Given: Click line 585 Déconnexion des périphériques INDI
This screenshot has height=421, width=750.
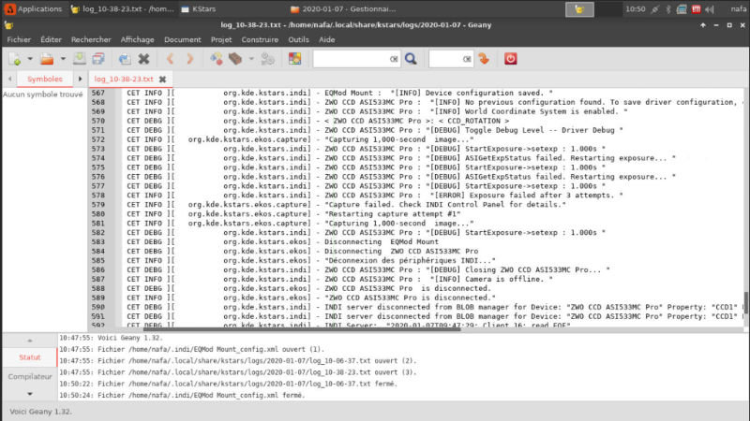Looking at the screenshot, I should [311, 261].
